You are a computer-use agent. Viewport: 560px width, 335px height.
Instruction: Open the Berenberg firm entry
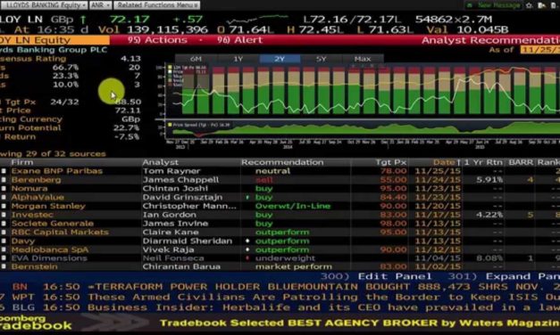click(36, 180)
